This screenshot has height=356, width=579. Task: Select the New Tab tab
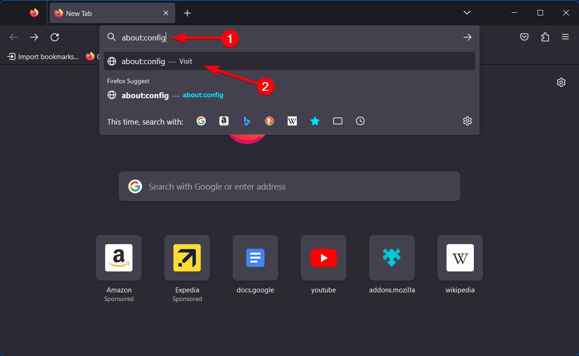coord(112,13)
